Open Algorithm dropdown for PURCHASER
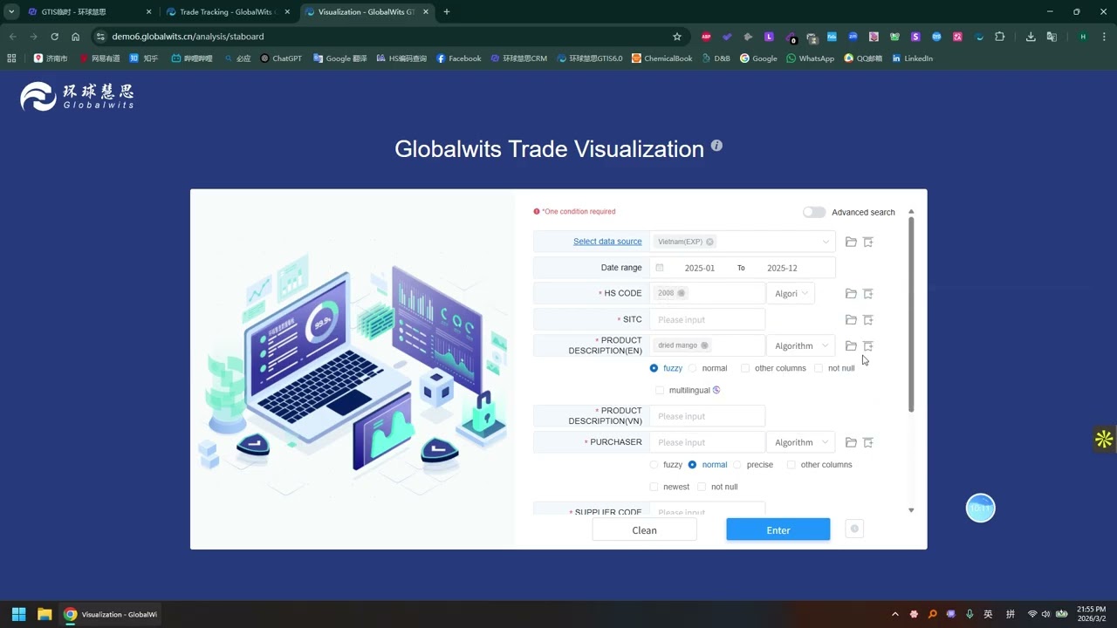This screenshot has height=628, width=1117. click(800, 442)
